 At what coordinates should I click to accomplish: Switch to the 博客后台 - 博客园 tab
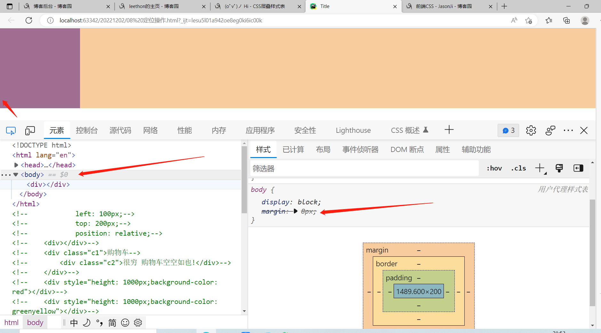(x=67, y=6)
